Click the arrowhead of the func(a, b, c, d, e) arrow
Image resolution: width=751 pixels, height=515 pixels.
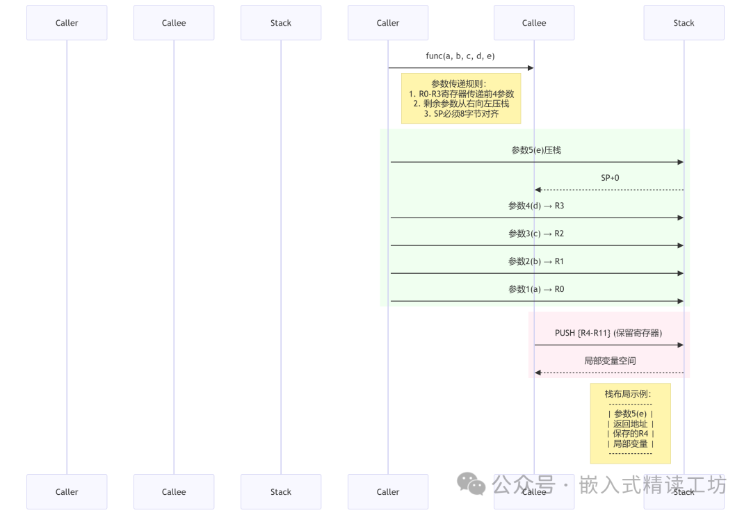[x=530, y=68]
